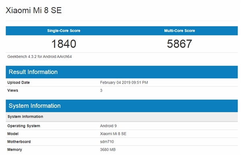This screenshot has width=241, height=156.
Task: Click the 3680 MB memory value
Action: (108, 150)
